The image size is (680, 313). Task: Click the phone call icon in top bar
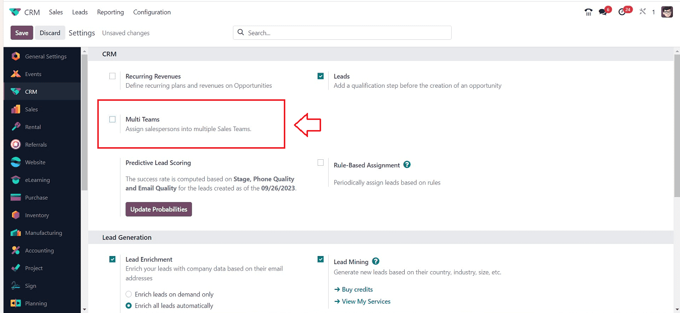pos(588,12)
